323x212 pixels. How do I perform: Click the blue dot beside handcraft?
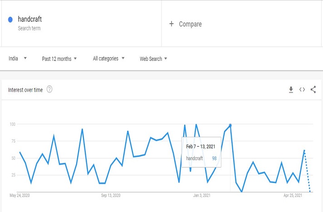[x=10, y=20]
